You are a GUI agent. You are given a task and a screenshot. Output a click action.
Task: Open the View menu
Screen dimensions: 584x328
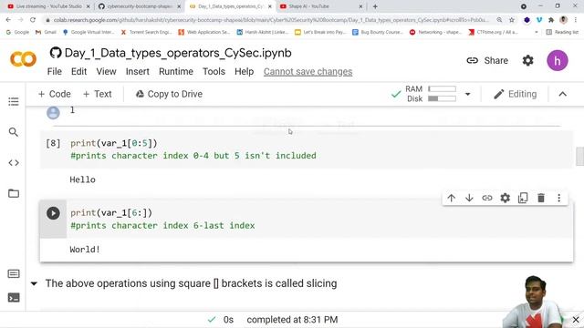[x=106, y=71]
